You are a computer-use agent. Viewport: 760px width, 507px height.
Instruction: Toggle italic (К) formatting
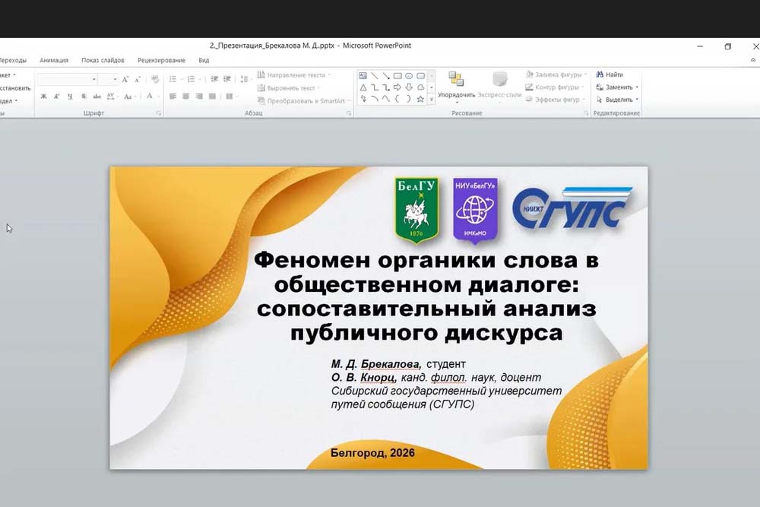click(57, 97)
